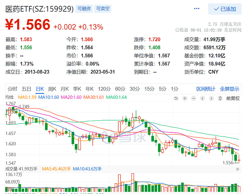
Task: Close the volume sub-chart with the × toggle
Action: [238, 169]
